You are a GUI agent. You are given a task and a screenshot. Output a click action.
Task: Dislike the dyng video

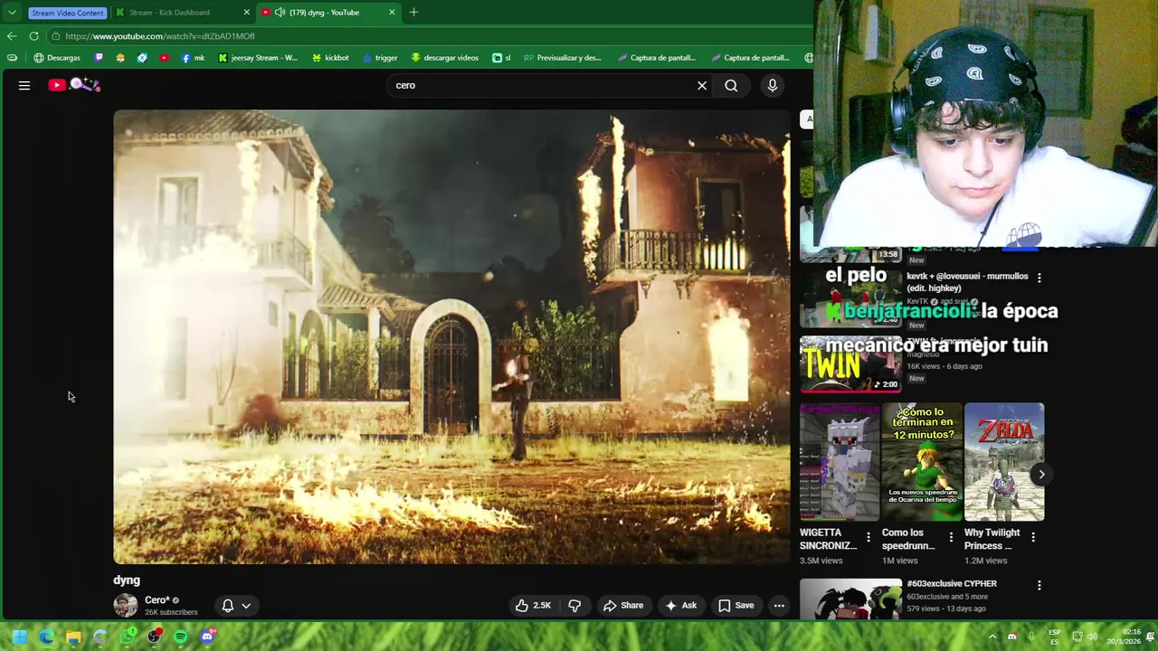point(574,606)
